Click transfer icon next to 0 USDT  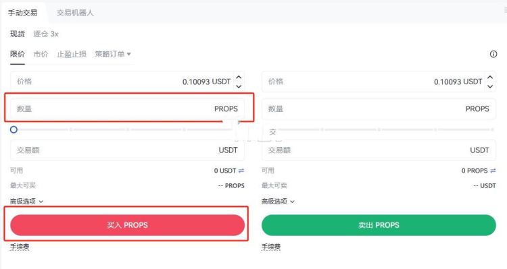pyautogui.click(x=241, y=171)
